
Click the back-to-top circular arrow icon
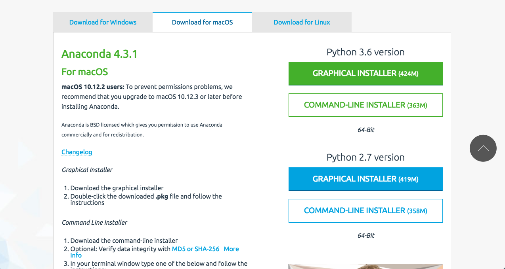click(483, 148)
